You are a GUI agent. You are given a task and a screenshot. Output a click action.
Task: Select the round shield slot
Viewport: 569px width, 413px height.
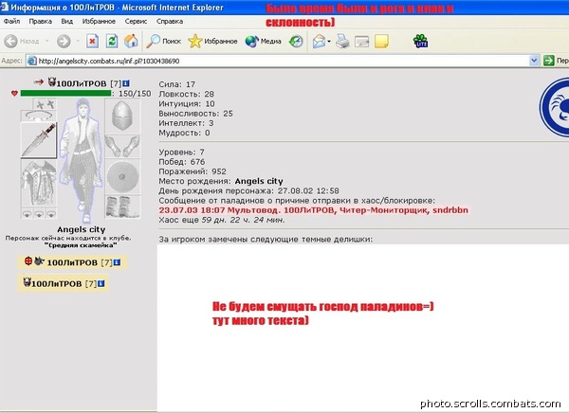(122, 177)
